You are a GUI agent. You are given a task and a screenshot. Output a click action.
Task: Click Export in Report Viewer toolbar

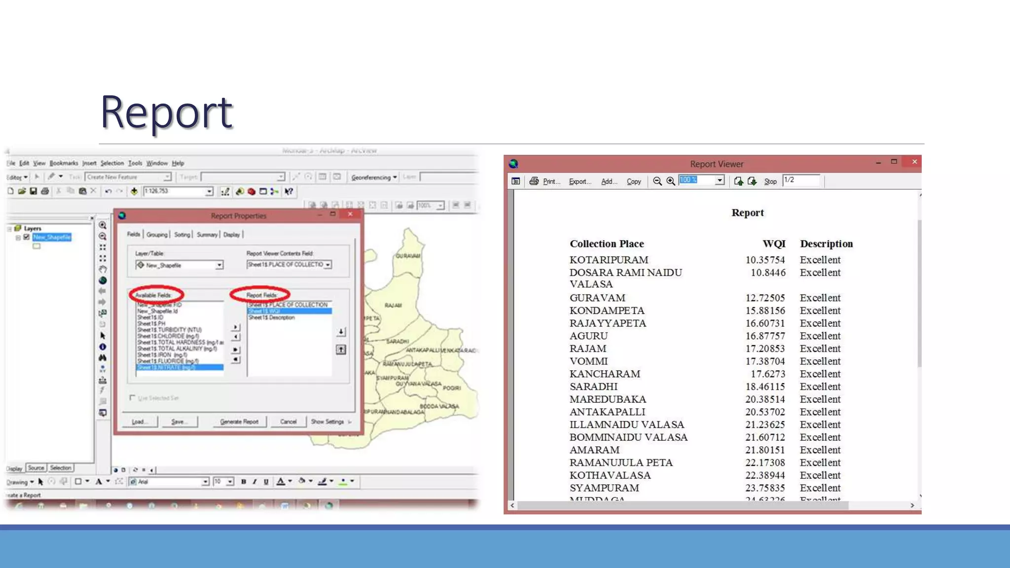(579, 181)
